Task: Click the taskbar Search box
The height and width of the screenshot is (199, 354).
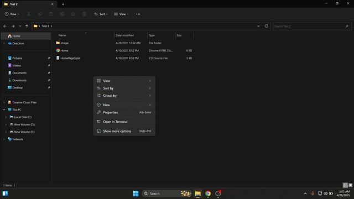Action: (167, 193)
